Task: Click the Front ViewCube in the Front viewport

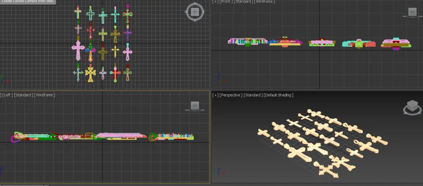Action: (x=412, y=12)
